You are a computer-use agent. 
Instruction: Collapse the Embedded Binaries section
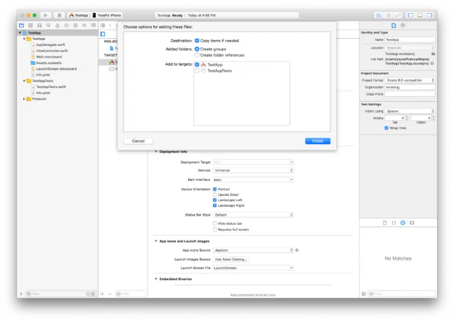click(x=156, y=279)
